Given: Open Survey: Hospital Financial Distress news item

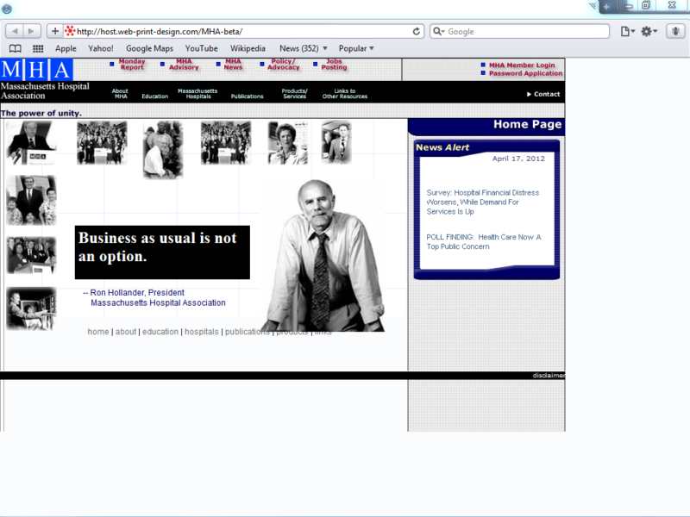Looking at the screenshot, I should [x=482, y=202].
